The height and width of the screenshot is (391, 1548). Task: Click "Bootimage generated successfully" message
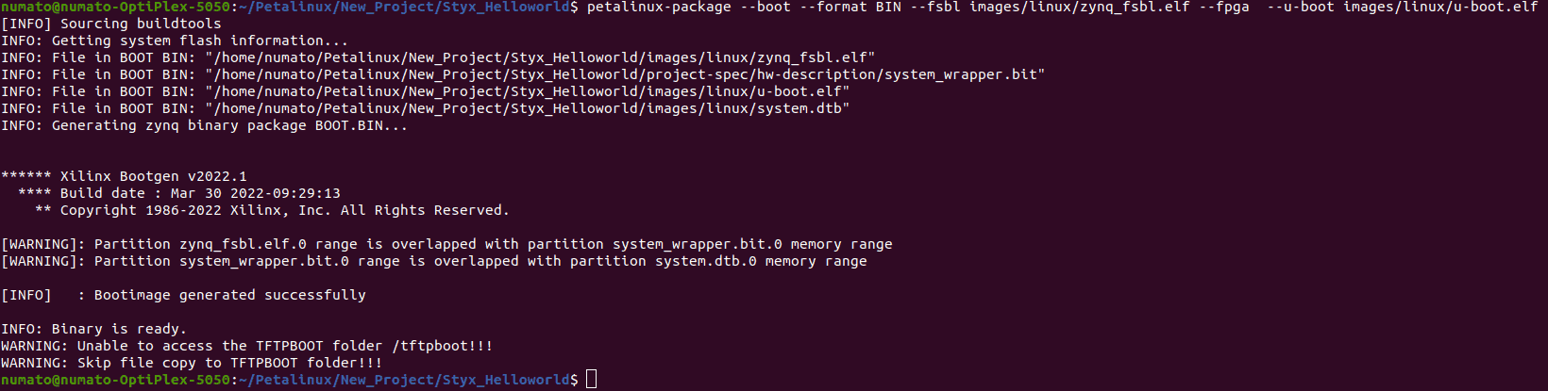229,295
